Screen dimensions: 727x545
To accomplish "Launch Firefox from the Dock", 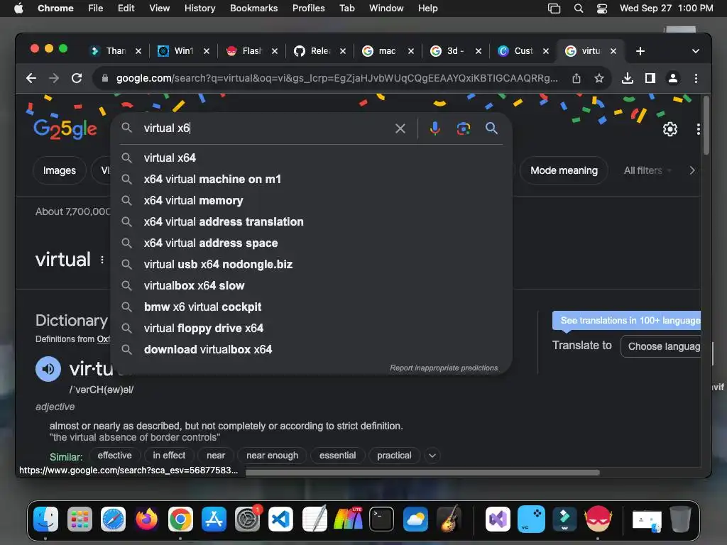I will coord(146,519).
